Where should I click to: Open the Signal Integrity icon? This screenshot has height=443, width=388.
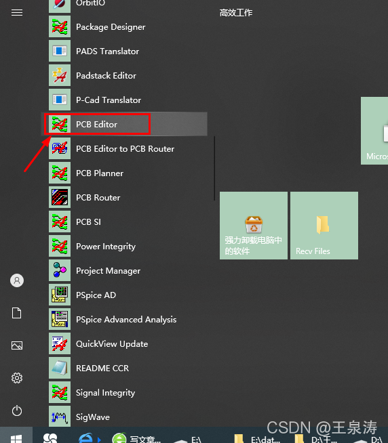[60, 392]
